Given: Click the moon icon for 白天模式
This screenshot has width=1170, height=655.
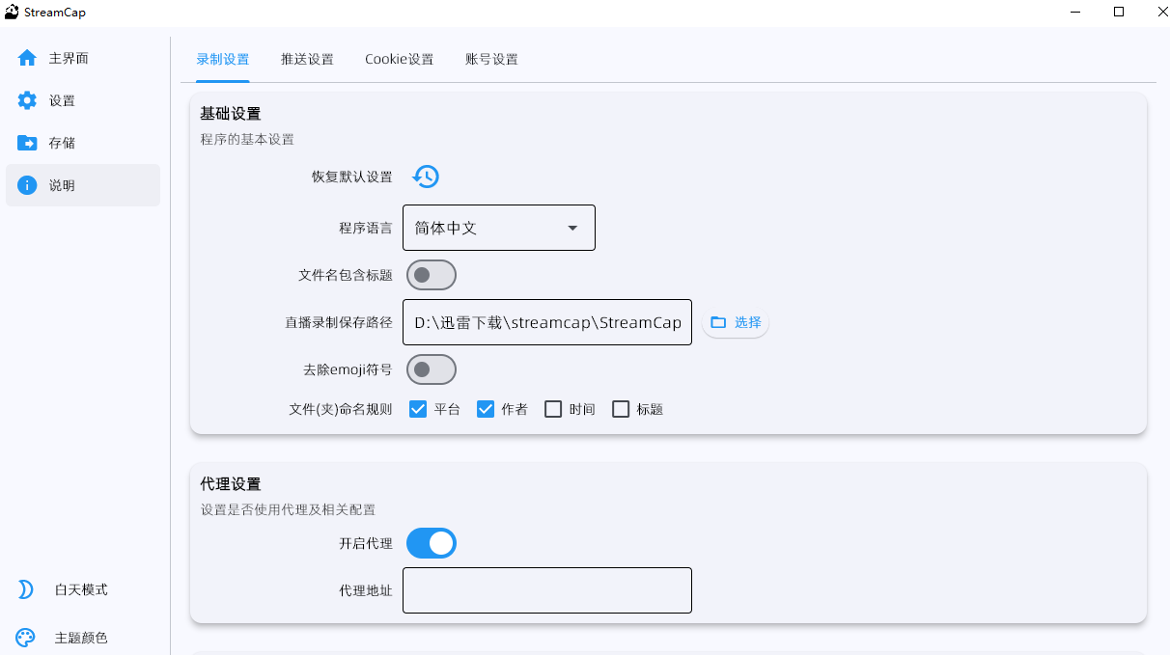Looking at the screenshot, I should click(26, 589).
